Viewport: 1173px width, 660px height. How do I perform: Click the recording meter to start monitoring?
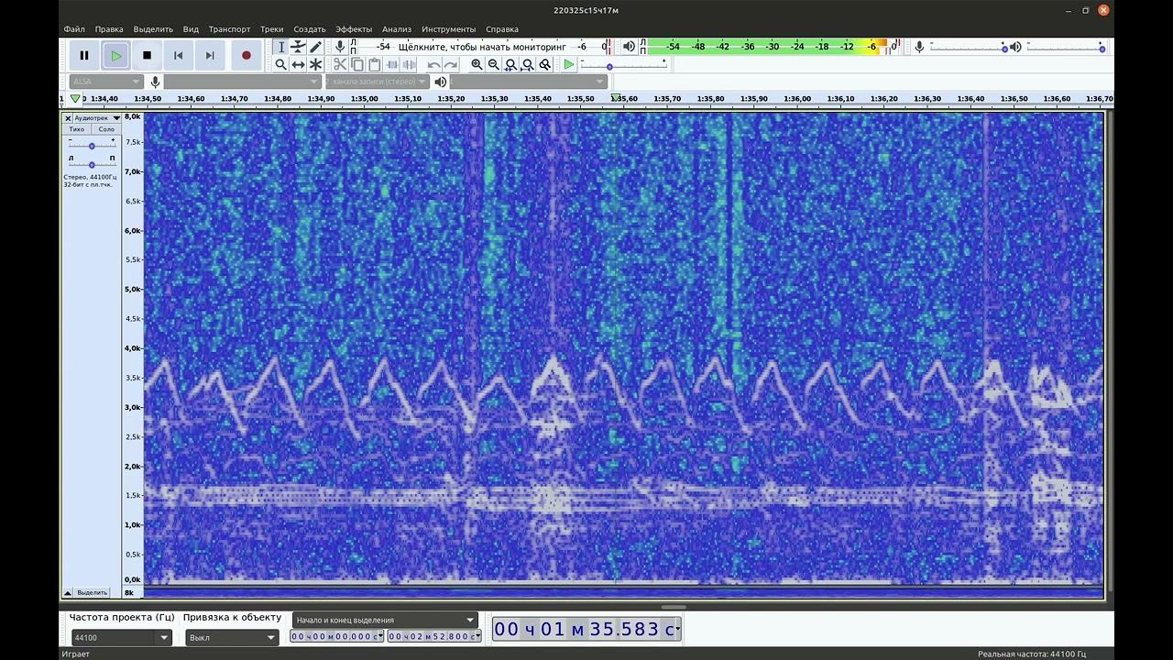tap(484, 47)
